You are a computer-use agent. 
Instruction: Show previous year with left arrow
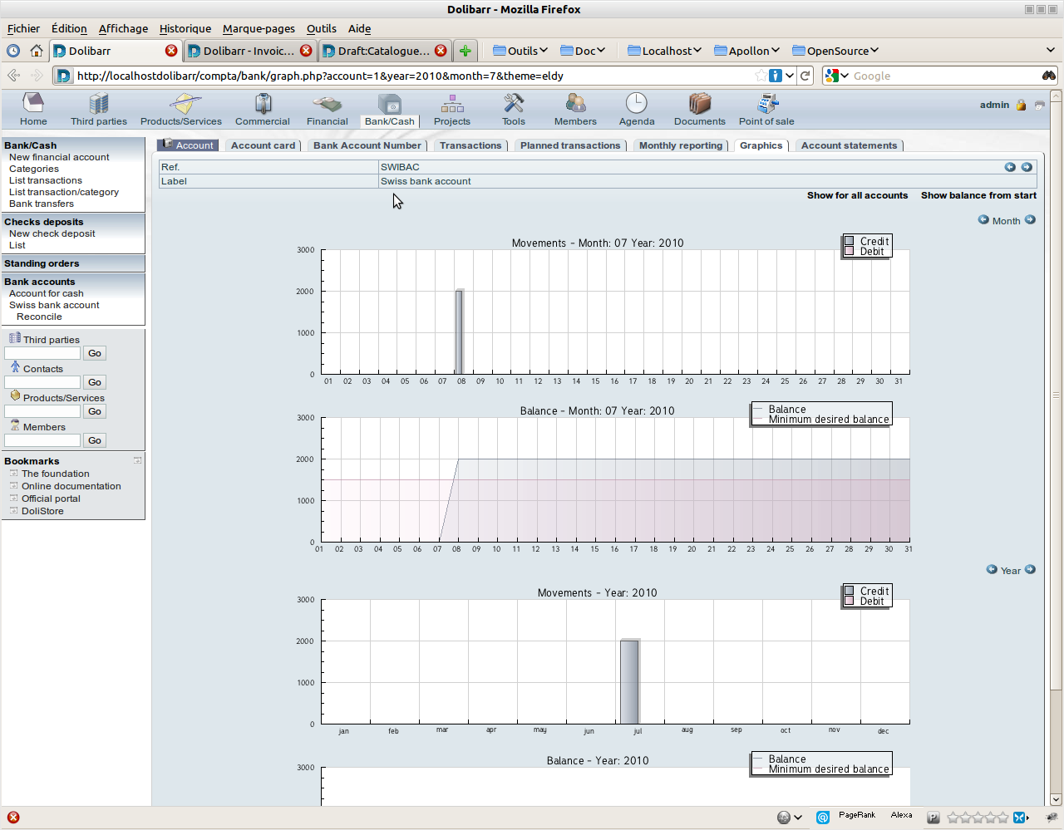(992, 570)
